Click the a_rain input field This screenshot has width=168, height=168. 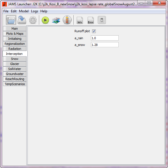pyautogui.click(x=105, y=38)
